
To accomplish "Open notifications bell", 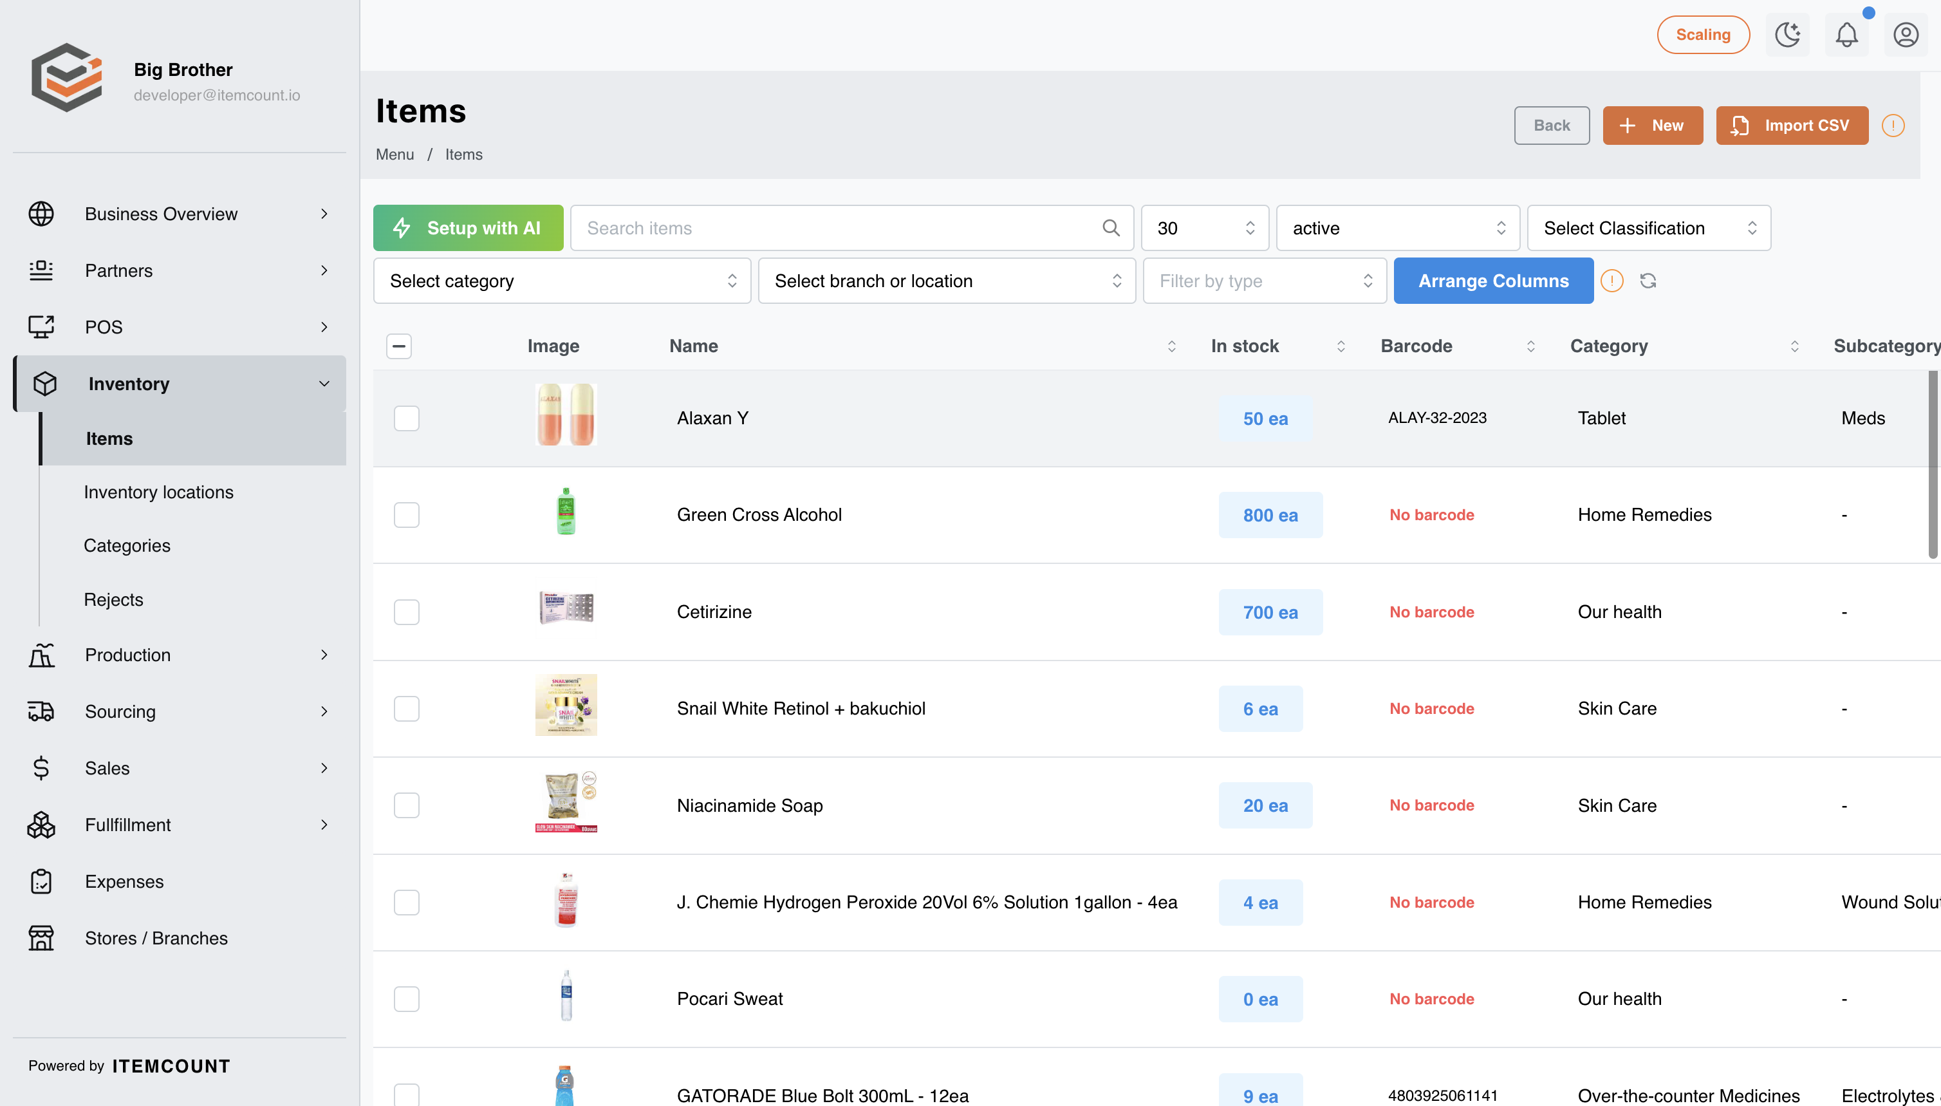I will click(1846, 35).
